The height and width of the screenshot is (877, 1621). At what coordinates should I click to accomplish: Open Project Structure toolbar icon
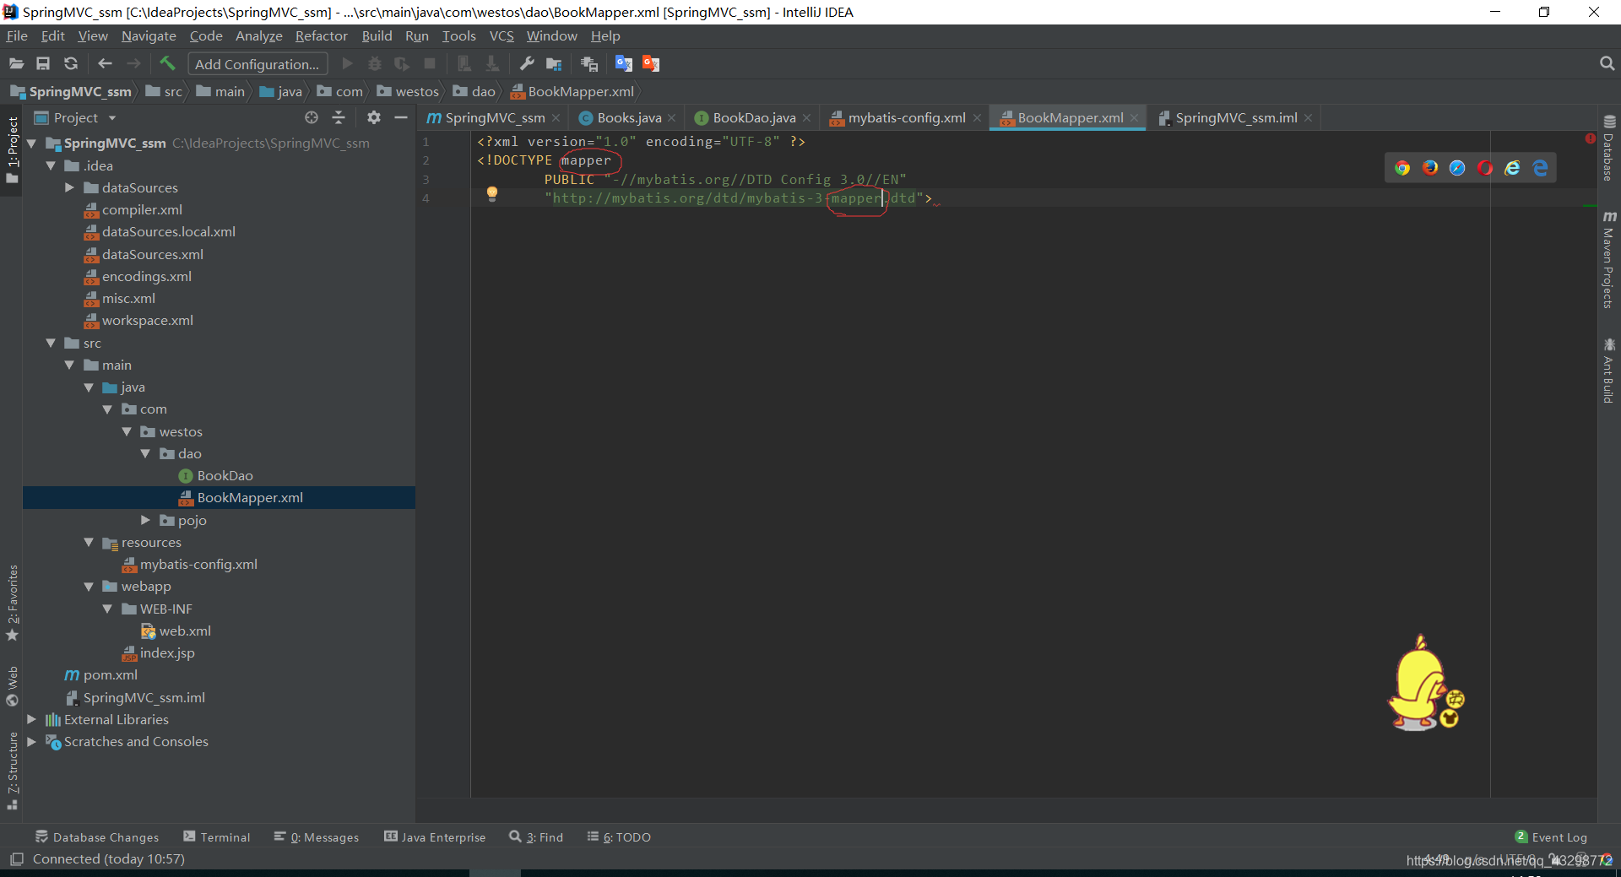click(x=554, y=64)
